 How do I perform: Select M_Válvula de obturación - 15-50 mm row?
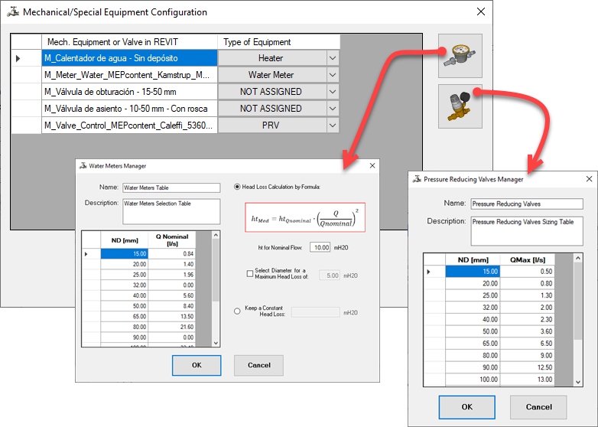(130, 92)
